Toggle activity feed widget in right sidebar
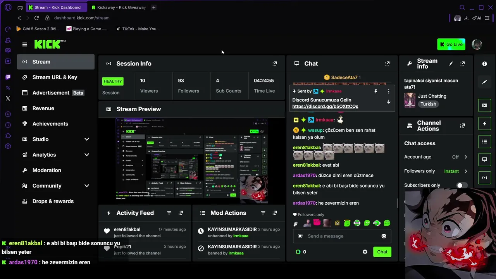 [484, 124]
